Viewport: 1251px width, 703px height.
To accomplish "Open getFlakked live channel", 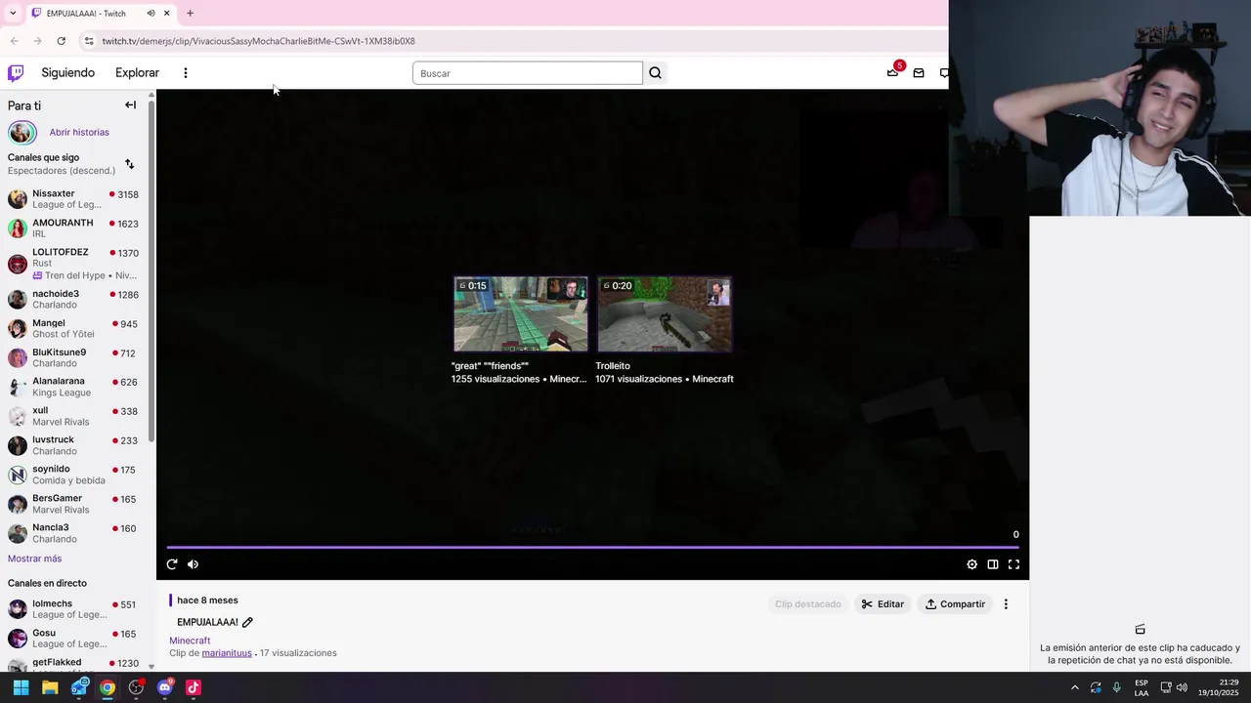I will [x=73, y=664].
